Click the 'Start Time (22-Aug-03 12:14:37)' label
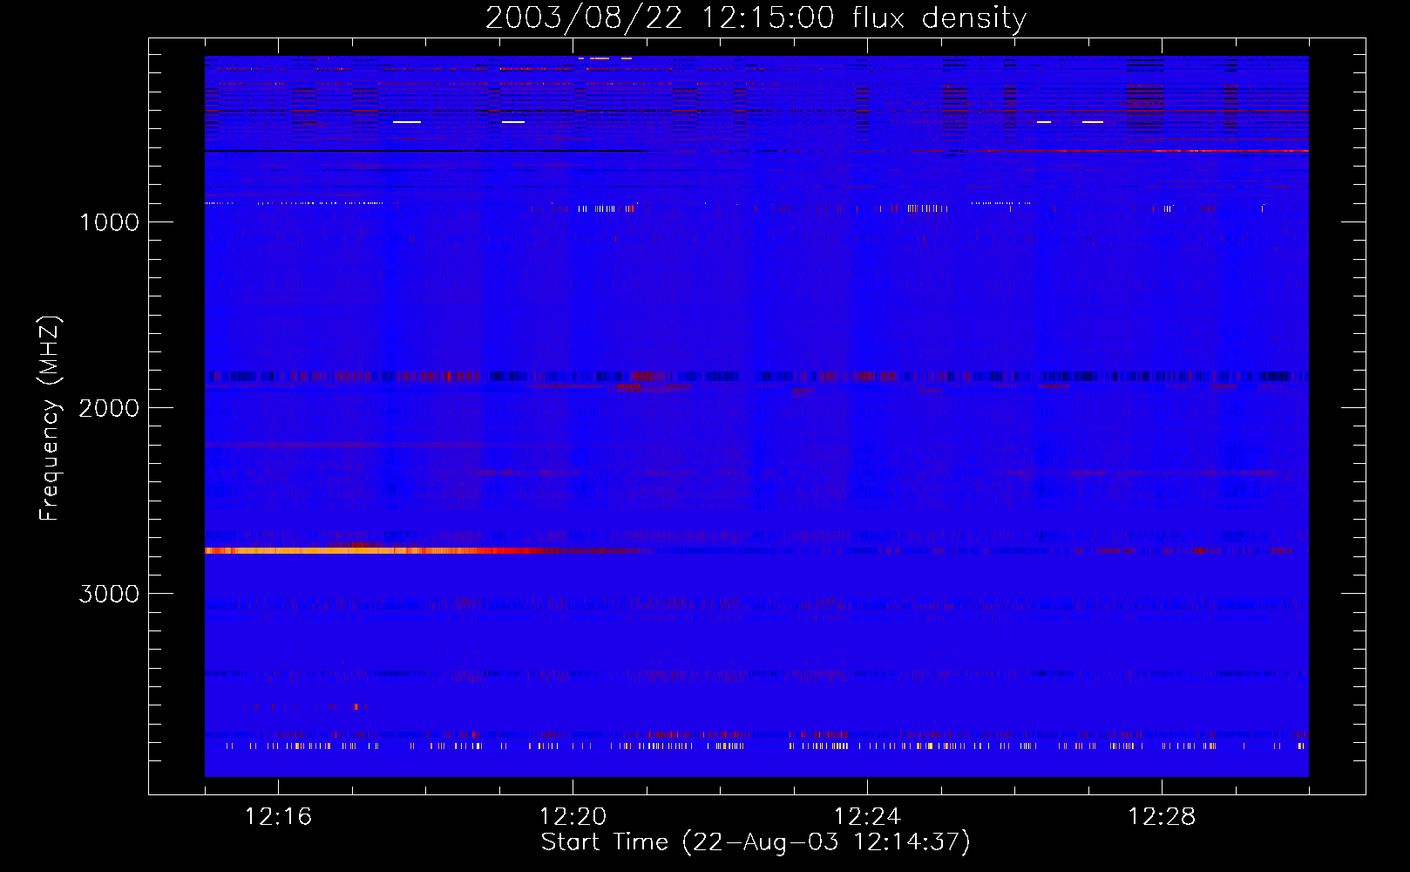 756,842
